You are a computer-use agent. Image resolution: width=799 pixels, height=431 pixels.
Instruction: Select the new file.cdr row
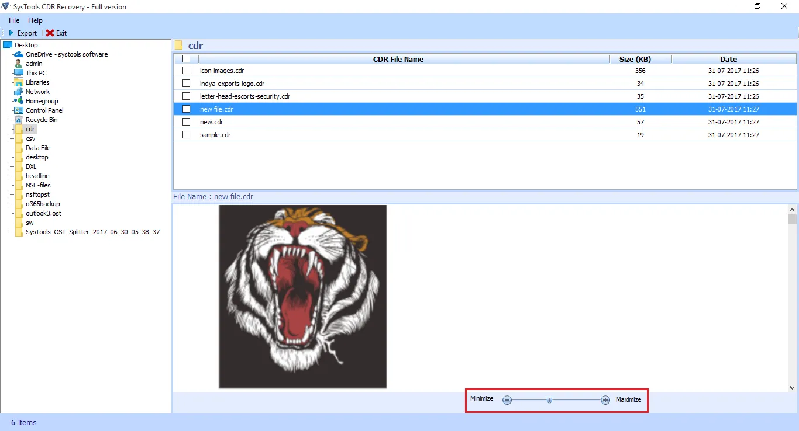tap(485, 109)
